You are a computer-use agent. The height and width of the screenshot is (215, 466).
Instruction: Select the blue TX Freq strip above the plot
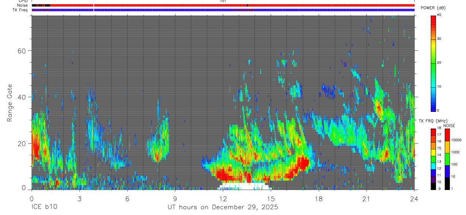pyautogui.click(x=223, y=10)
